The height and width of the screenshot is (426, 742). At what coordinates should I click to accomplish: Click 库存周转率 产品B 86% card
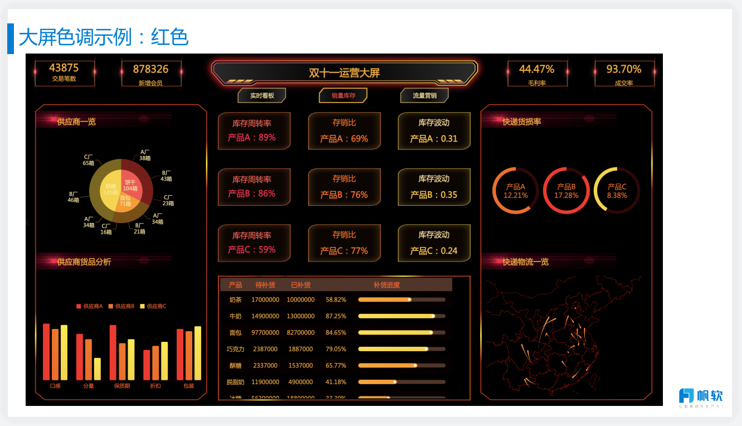pyautogui.click(x=254, y=187)
